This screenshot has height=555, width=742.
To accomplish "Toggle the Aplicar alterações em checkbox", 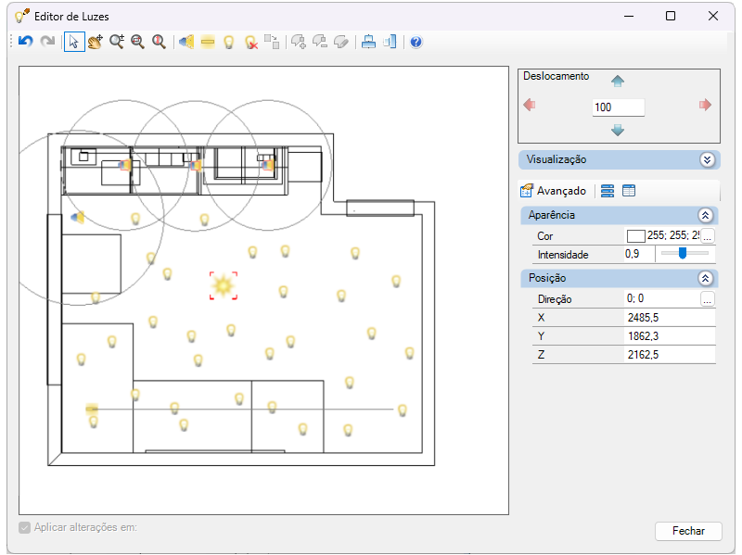I will [x=25, y=527].
